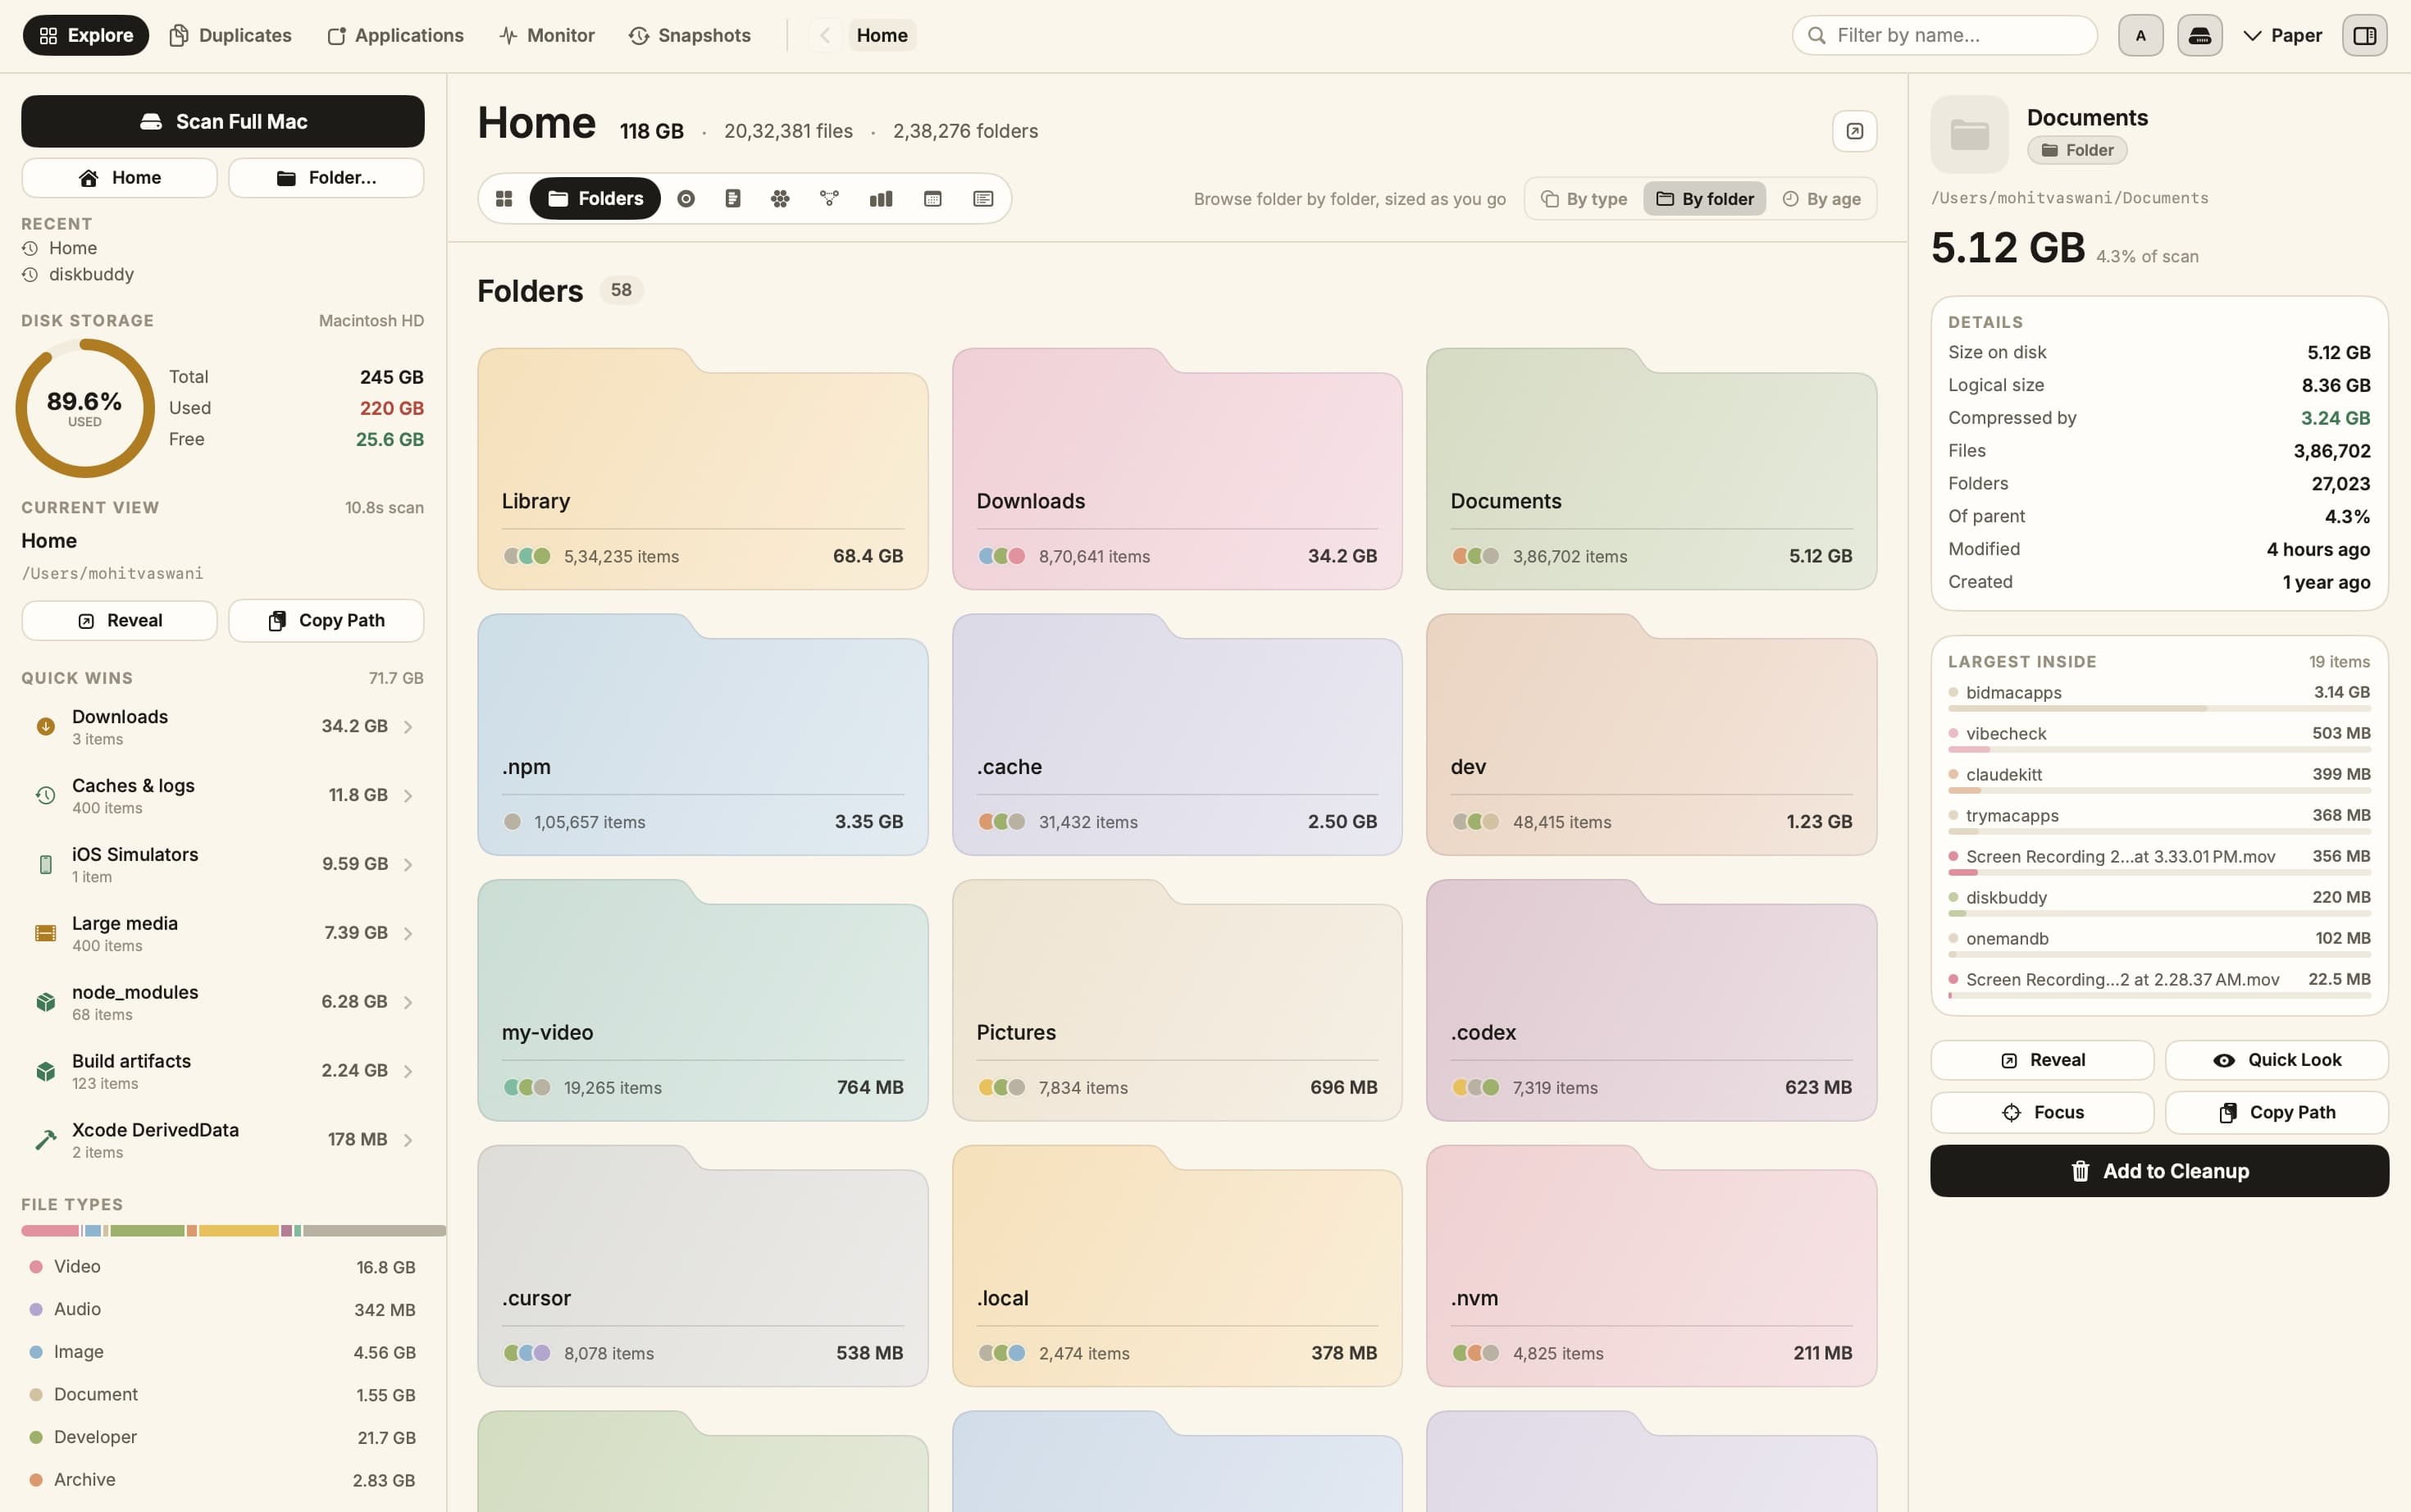Click Add to Cleanup button
2411x1512 pixels.
point(2159,1171)
